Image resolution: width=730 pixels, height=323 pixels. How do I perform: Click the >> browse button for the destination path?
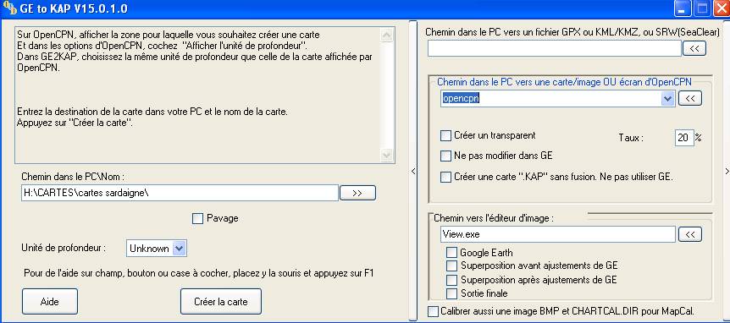coord(357,193)
